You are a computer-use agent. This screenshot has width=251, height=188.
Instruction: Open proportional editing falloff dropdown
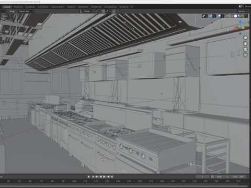point(119,11)
